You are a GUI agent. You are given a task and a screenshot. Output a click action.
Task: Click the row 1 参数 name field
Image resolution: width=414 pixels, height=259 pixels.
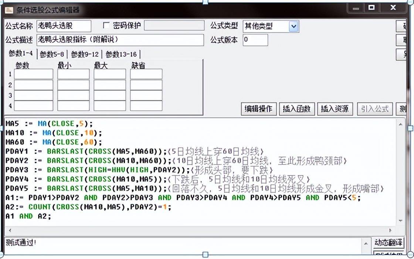coord(34,74)
